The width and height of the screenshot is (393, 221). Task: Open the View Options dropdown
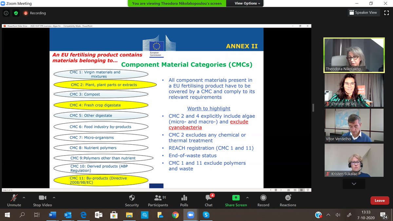pyautogui.click(x=245, y=4)
